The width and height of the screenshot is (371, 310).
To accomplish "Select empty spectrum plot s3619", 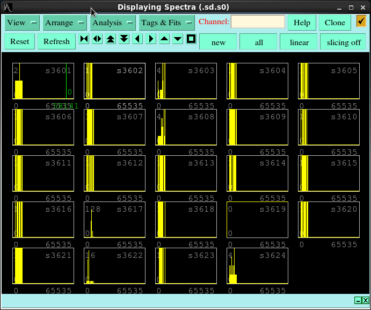I will tap(257, 220).
